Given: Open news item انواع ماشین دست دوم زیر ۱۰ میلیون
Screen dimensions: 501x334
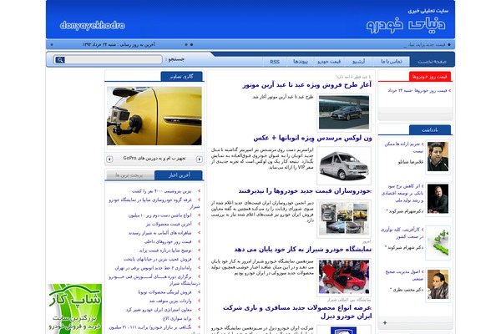Looking at the screenshot, I should [159, 215].
